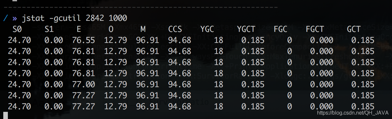
Task: Click the M column header
Action: click(x=143, y=29)
